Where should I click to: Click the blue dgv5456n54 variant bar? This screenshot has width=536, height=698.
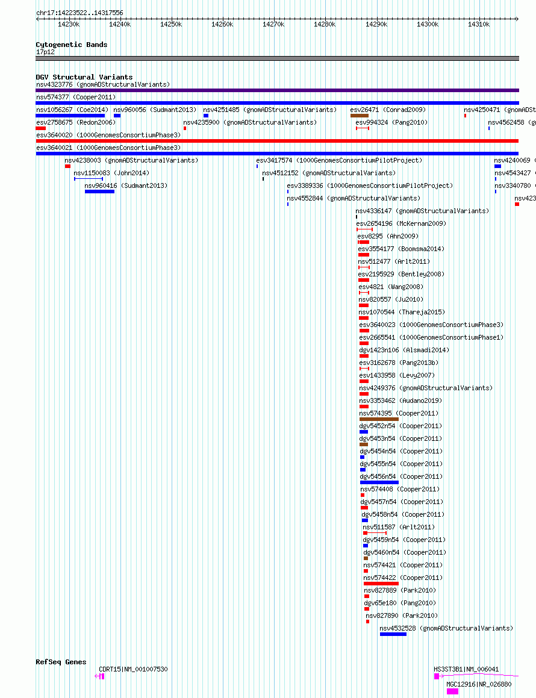pos(379,482)
